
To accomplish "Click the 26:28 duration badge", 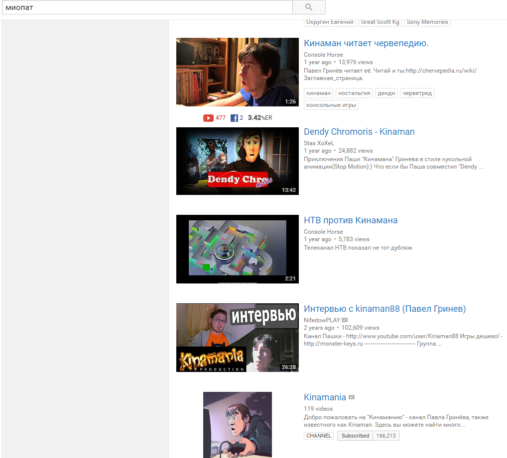I will point(289,367).
